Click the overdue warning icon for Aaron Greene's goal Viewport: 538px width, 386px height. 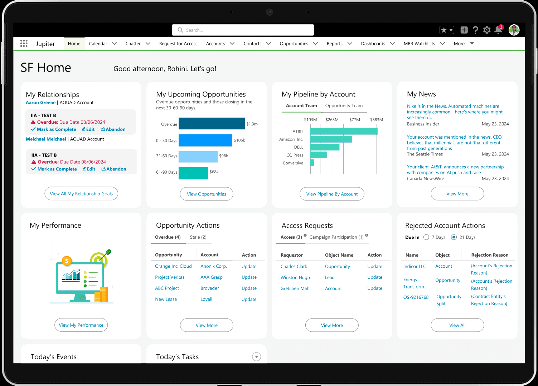[x=33, y=122]
